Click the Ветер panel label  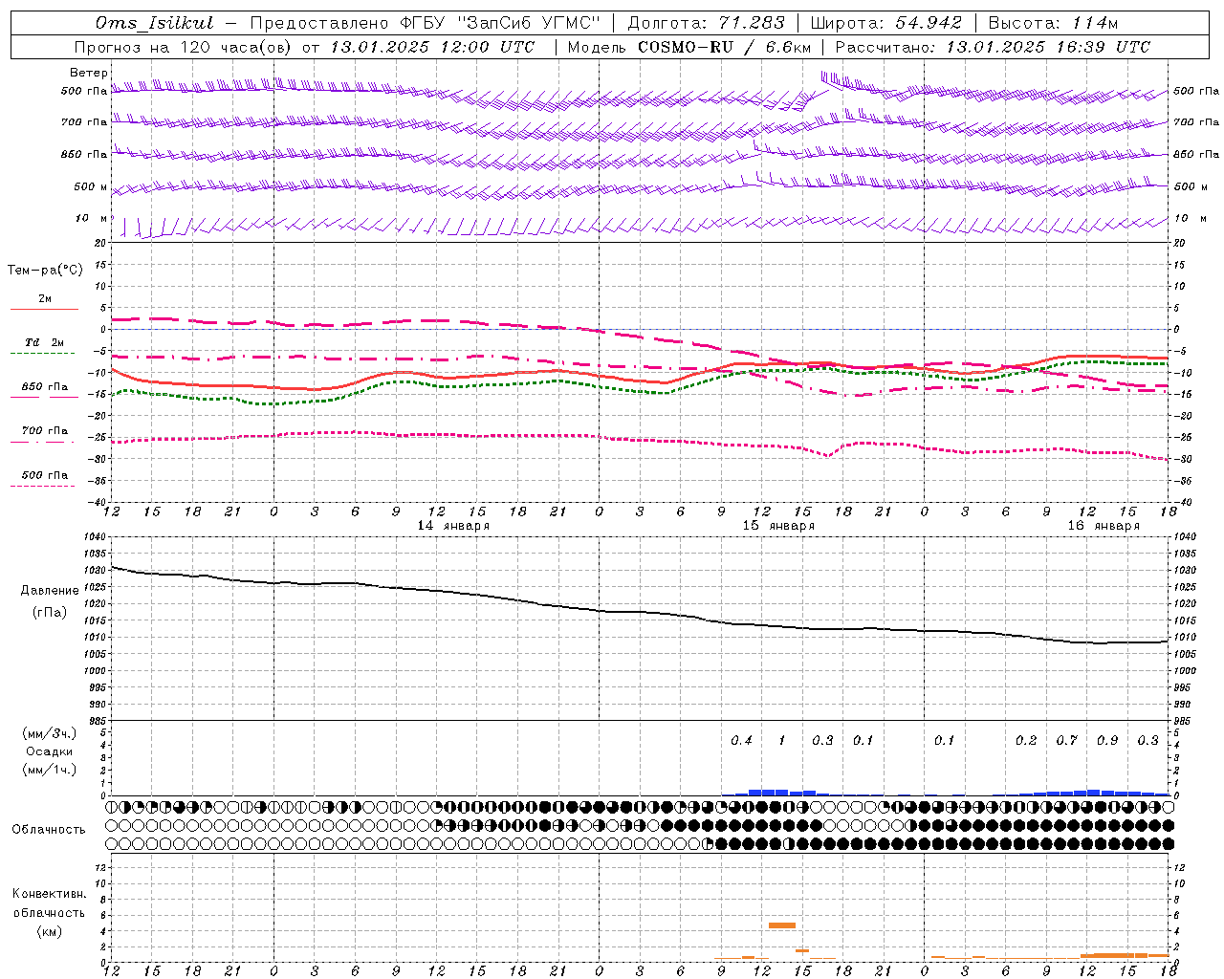pos(89,73)
